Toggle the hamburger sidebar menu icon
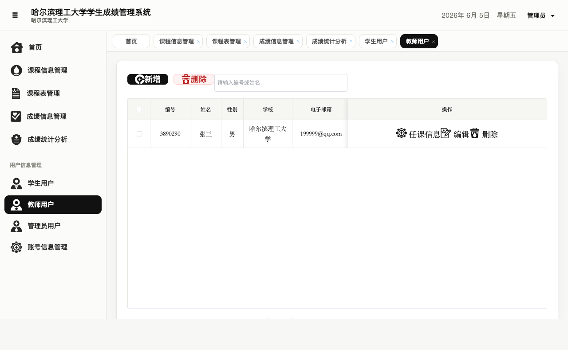The width and height of the screenshot is (568, 350). click(x=15, y=15)
